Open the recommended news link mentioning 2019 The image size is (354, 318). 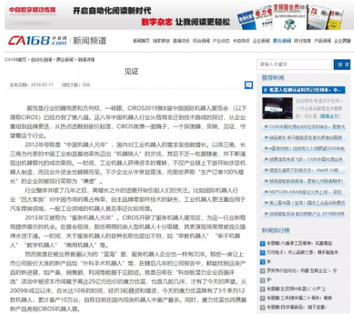point(304,214)
